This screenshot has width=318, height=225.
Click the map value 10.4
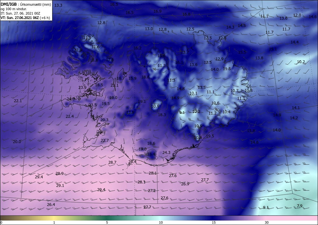point(226,112)
